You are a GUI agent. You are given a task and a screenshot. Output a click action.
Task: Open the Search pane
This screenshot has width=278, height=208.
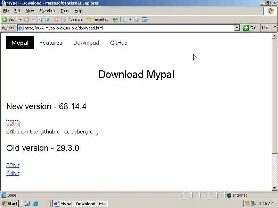(73, 19)
